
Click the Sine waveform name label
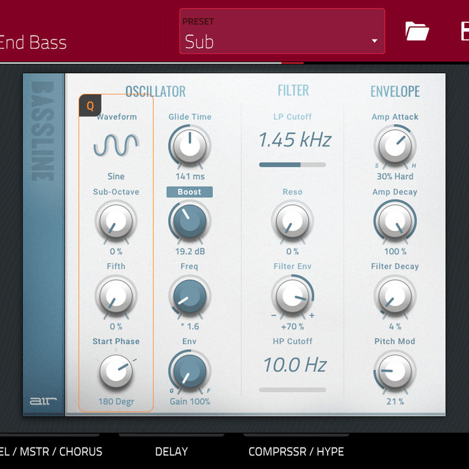[x=116, y=176]
